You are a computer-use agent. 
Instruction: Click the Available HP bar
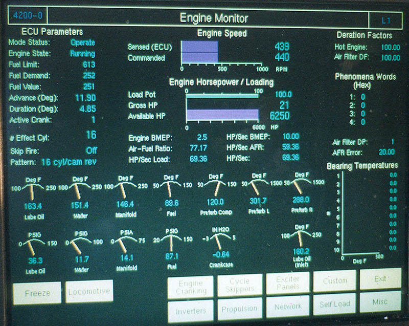point(222,115)
